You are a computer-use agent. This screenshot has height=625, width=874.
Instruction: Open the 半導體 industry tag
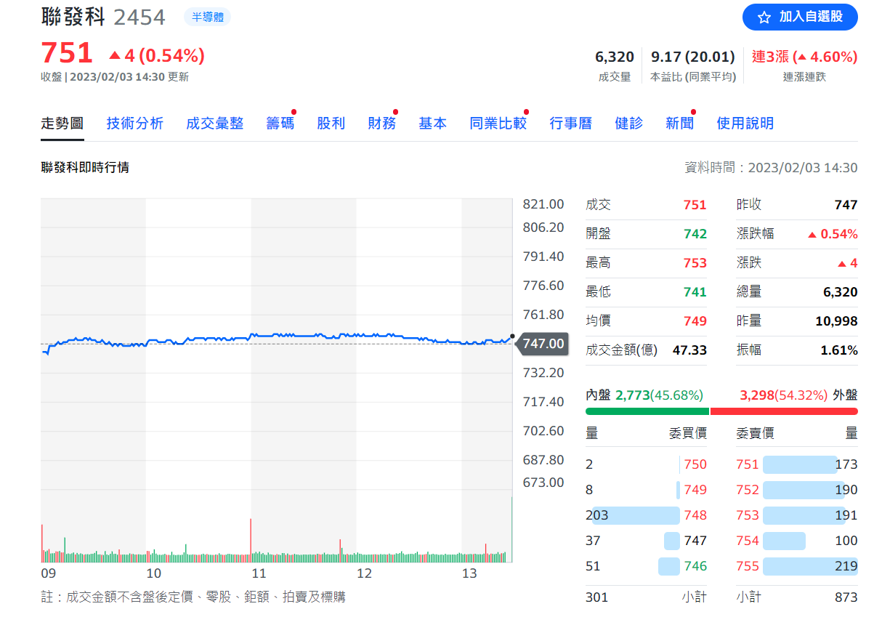point(207,17)
